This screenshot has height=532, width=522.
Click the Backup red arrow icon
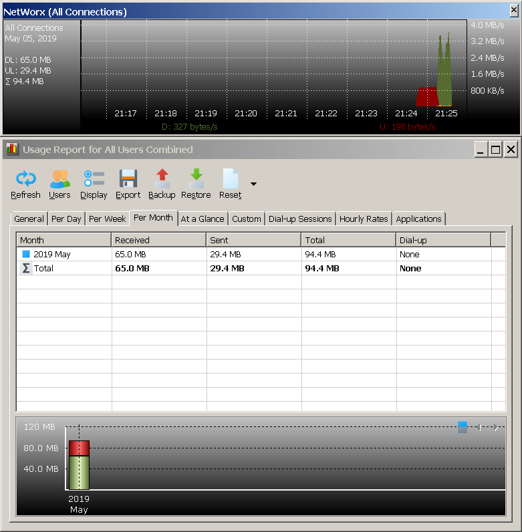(x=162, y=178)
